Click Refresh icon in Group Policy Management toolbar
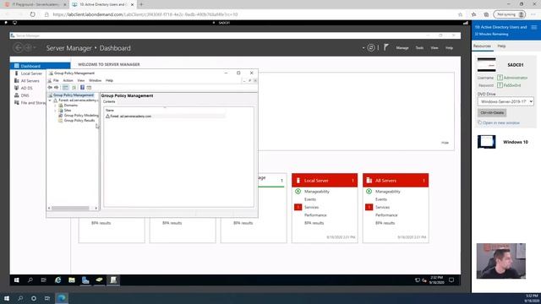The image size is (541, 304). click(x=74, y=88)
